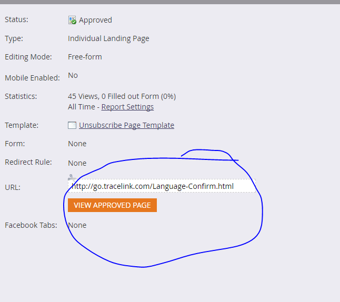The width and height of the screenshot is (340, 302).
Task: Click the Facebook Tabs value None
Action: (77, 225)
